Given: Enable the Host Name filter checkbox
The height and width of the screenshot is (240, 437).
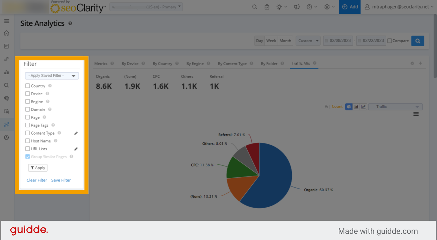Looking at the screenshot, I should click(27, 141).
